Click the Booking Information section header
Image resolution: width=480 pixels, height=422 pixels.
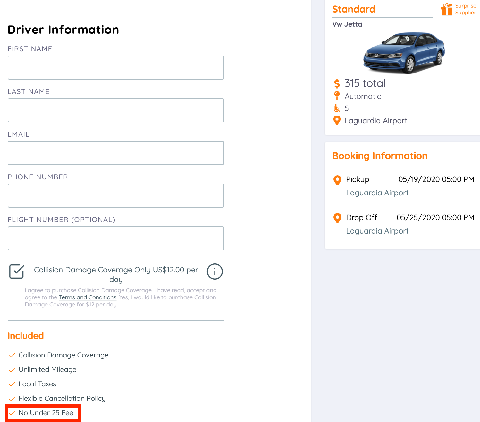pos(380,156)
